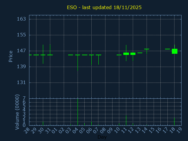Click the 147 price tick label

[x=21, y=51]
